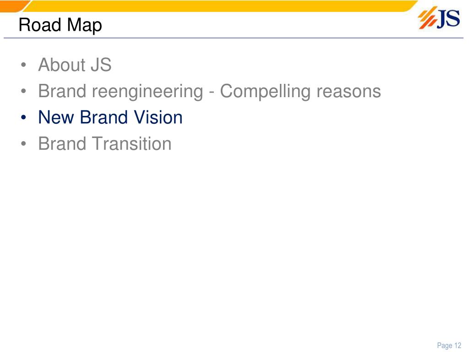469x352 pixels.
Task: Click the About JS bullet text
Action: click(75, 65)
